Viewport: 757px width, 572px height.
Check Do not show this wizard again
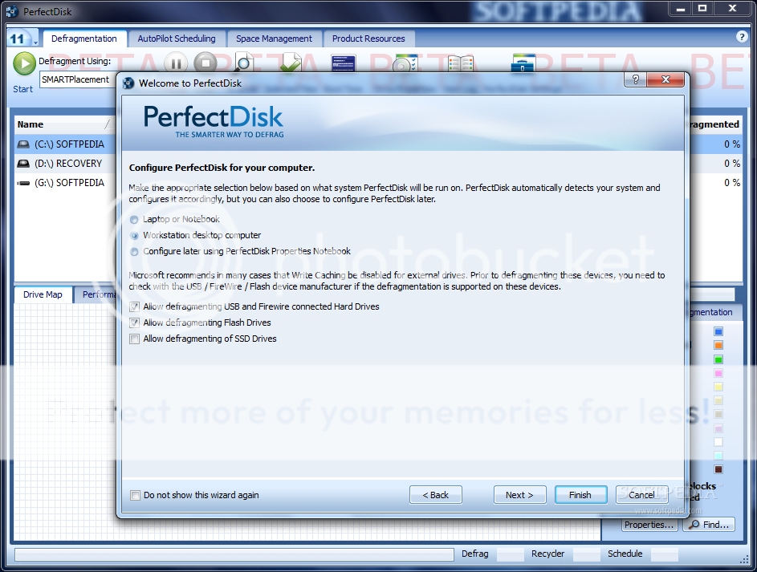coord(135,495)
